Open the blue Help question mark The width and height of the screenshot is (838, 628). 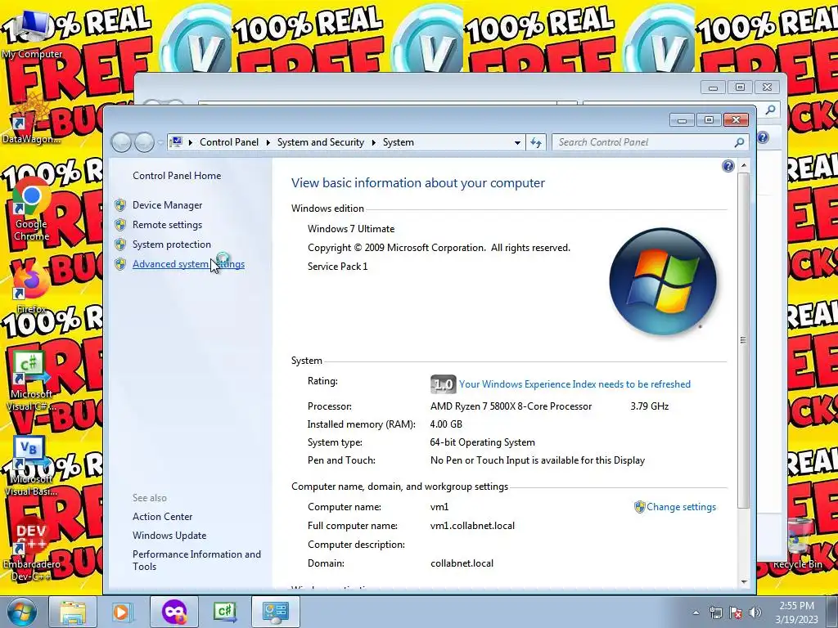click(x=728, y=166)
